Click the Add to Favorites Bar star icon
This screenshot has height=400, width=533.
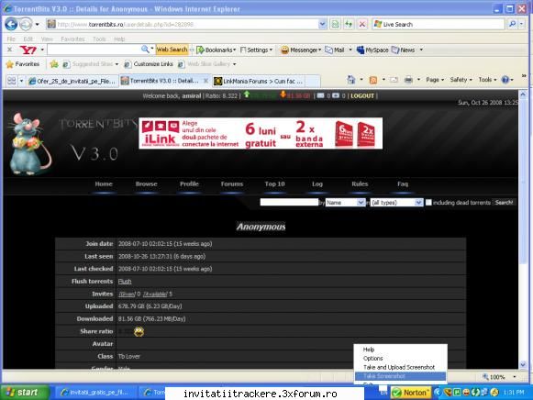tap(54, 64)
